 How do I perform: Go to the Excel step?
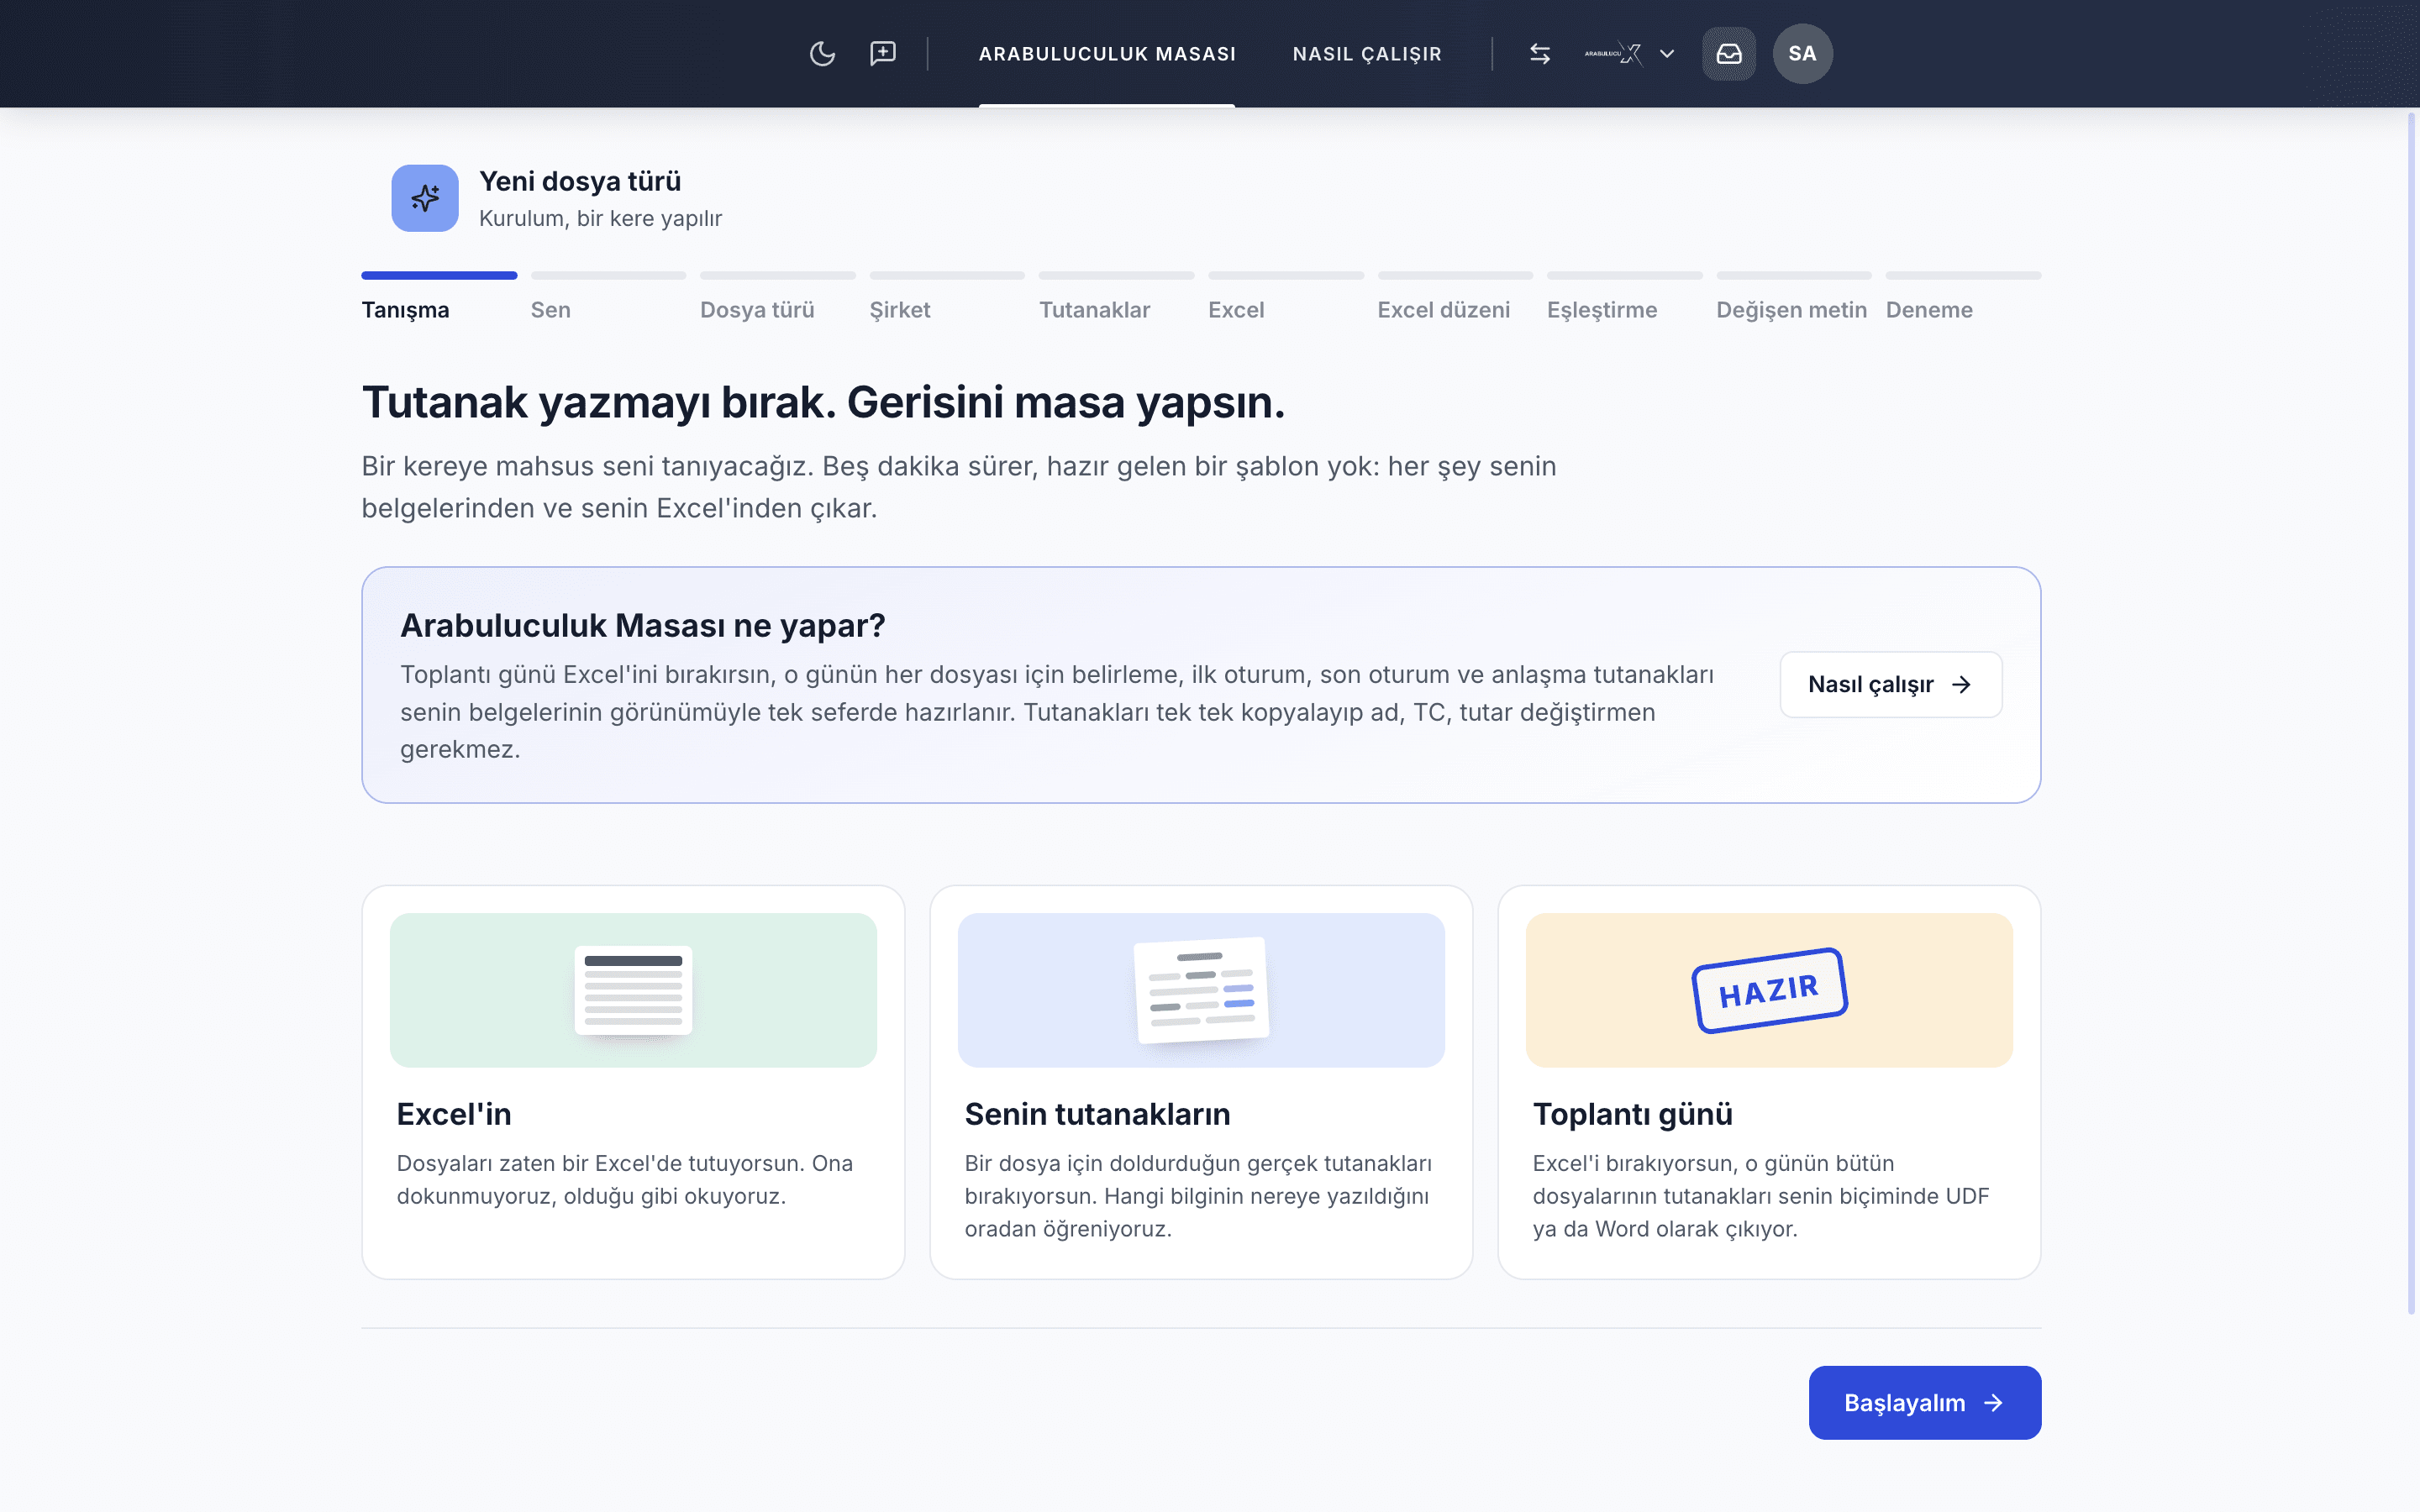pos(1236,310)
